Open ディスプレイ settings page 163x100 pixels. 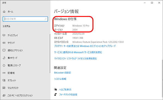tap(13, 35)
